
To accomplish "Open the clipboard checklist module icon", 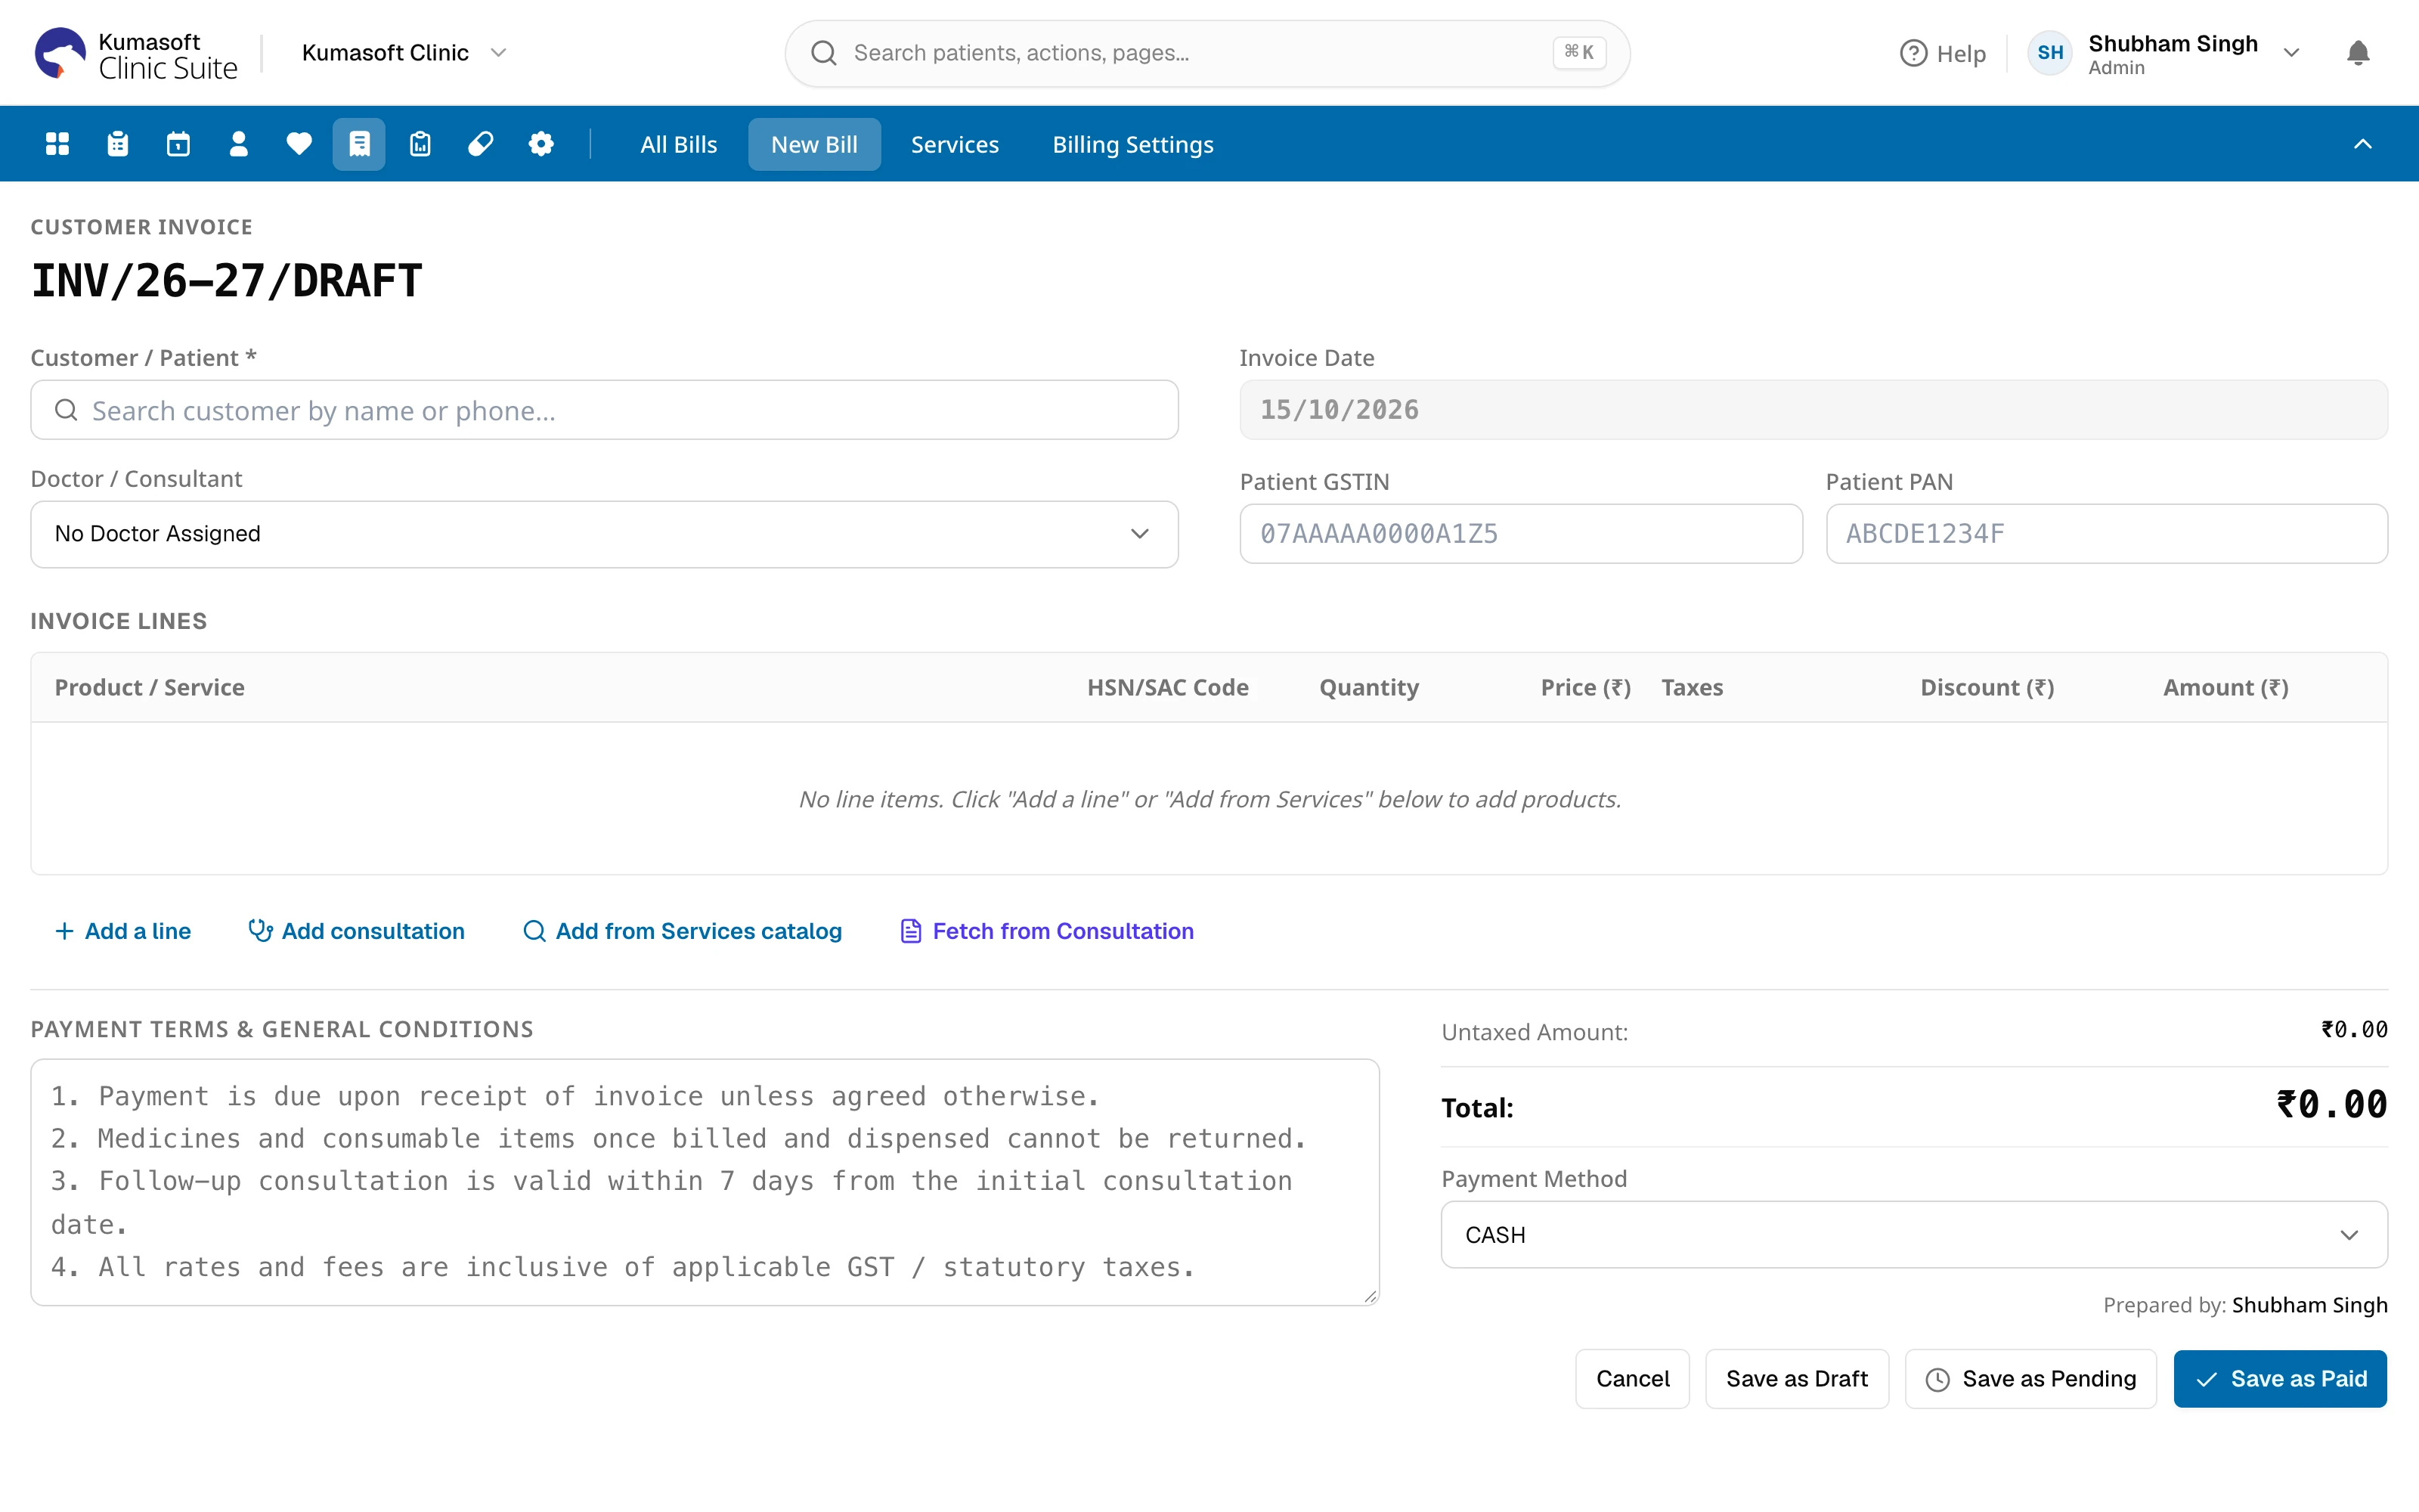I will pos(118,144).
